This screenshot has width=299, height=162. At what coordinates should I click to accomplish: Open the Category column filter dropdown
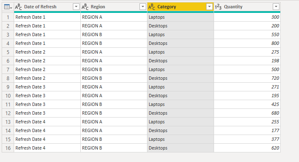pyautogui.click(x=209, y=7)
